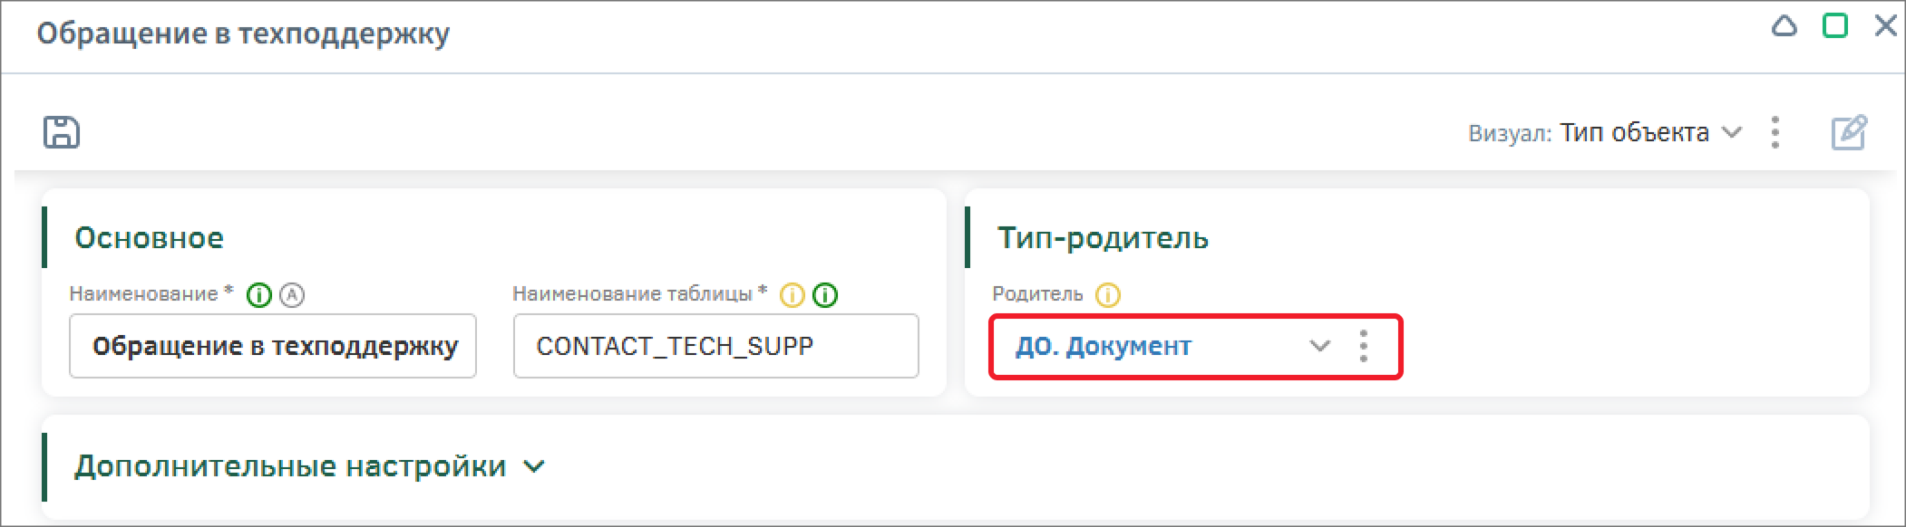This screenshot has width=1906, height=527.
Task: Click the Основное section heading
Action: (x=149, y=238)
